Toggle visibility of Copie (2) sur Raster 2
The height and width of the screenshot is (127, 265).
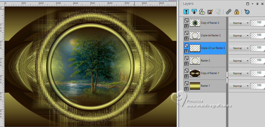coord(187,51)
